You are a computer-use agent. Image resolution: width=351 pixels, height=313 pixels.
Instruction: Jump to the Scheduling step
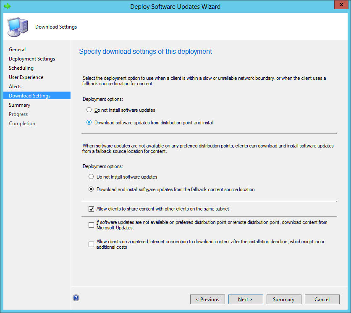21,68
